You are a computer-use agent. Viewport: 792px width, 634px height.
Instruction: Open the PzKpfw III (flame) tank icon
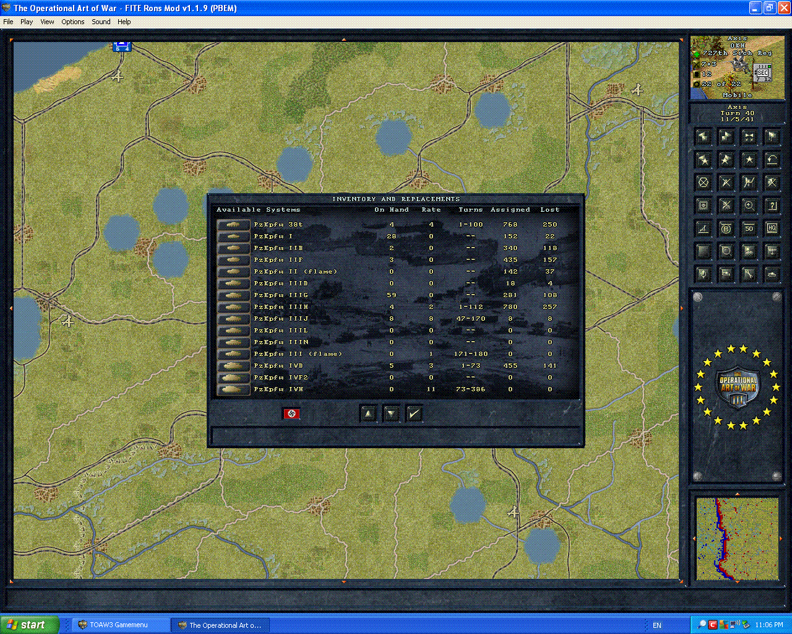233,354
